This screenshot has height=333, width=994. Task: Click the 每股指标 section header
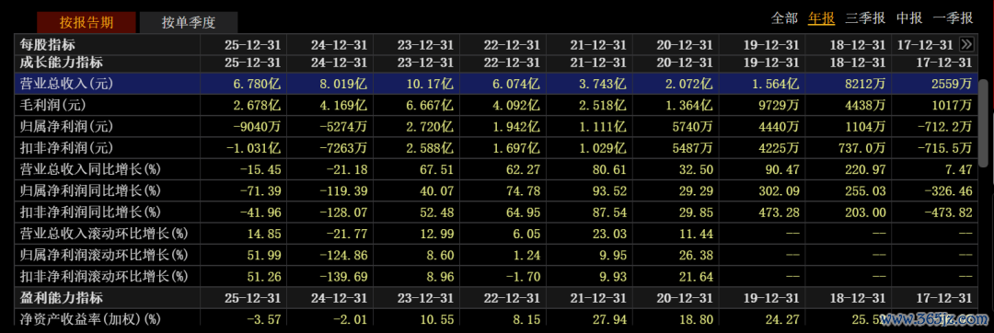click(x=48, y=45)
